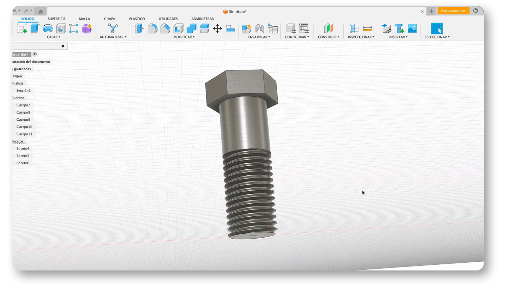Click the Create Sketch tool icon
Image resolution: width=508 pixels, height=285 pixels.
pos(22,29)
